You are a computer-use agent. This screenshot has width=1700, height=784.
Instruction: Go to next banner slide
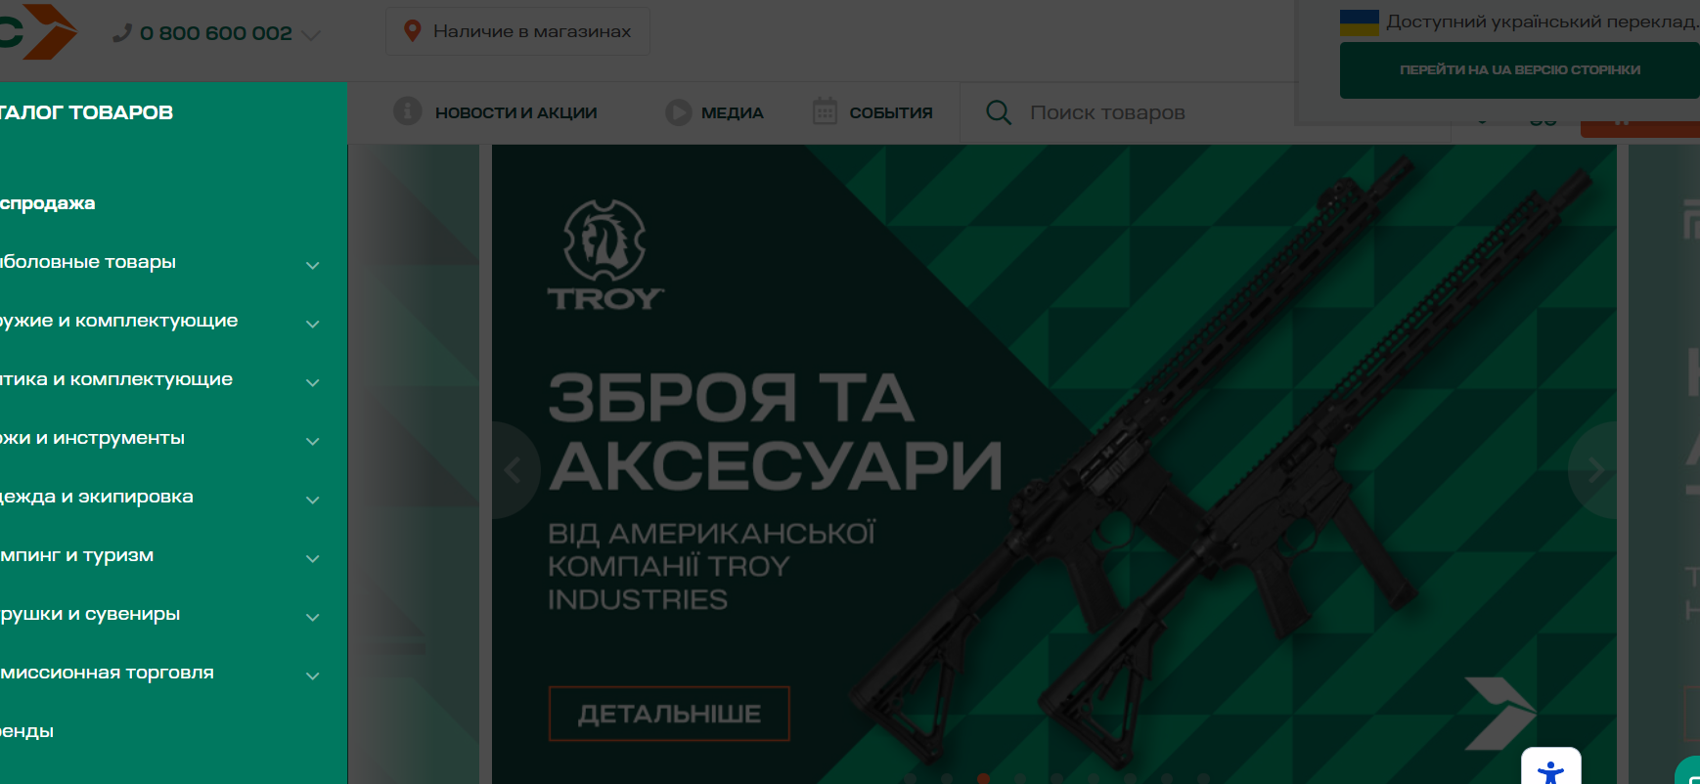point(1593,470)
